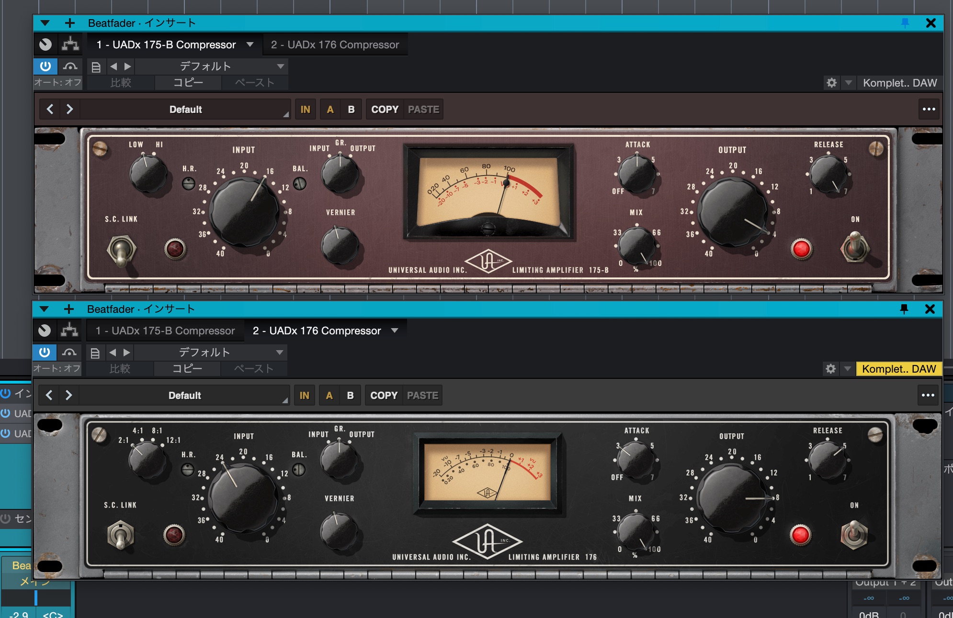Click sidechain icon in bottom 176 window

point(69,352)
